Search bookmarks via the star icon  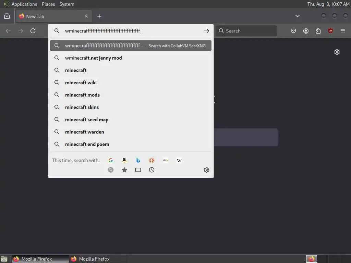tap(124, 170)
